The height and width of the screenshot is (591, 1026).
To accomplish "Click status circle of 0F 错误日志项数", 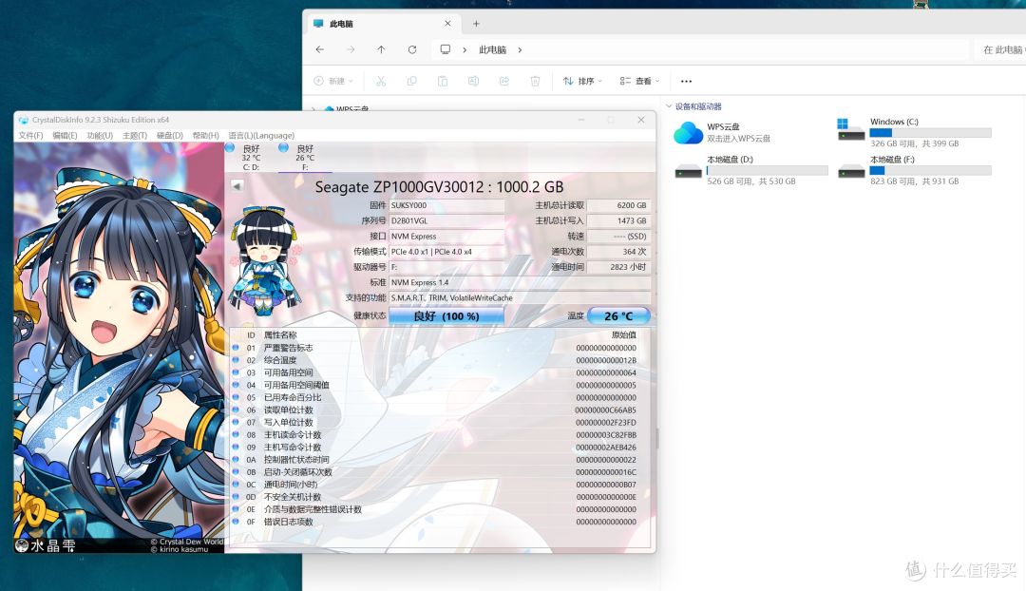I will coord(236,522).
